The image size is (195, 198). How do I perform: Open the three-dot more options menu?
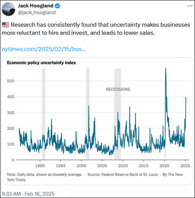[x=190, y=6]
